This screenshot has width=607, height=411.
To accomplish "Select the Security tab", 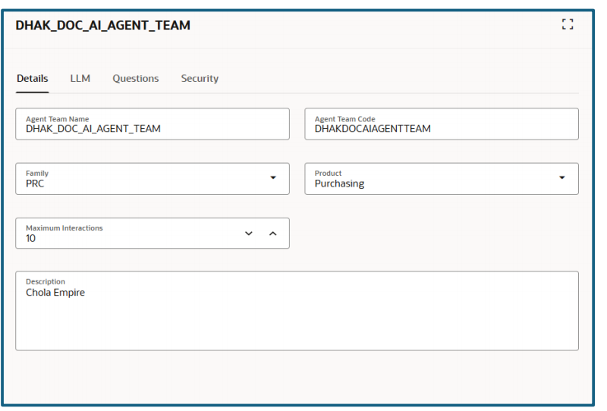I will (200, 79).
